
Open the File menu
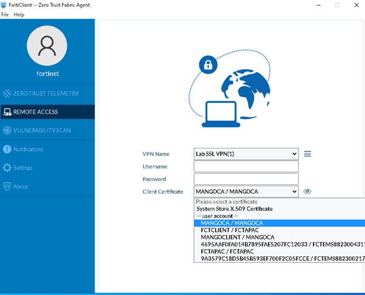pyautogui.click(x=5, y=15)
